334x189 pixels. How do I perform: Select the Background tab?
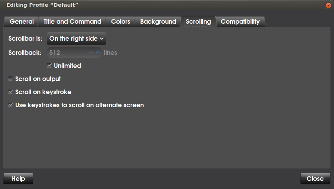pos(158,22)
